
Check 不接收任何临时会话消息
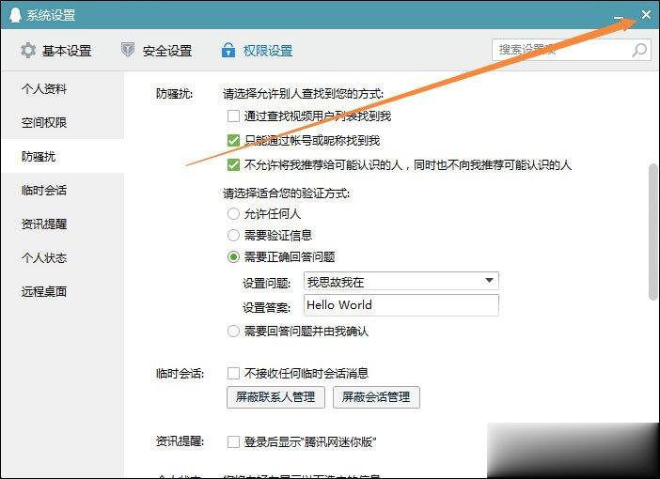click(x=233, y=373)
